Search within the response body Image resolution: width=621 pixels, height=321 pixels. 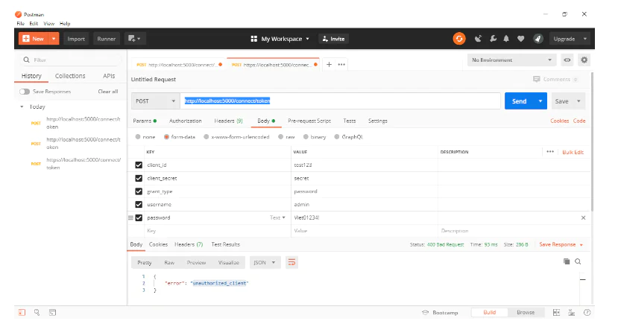click(579, 261)
